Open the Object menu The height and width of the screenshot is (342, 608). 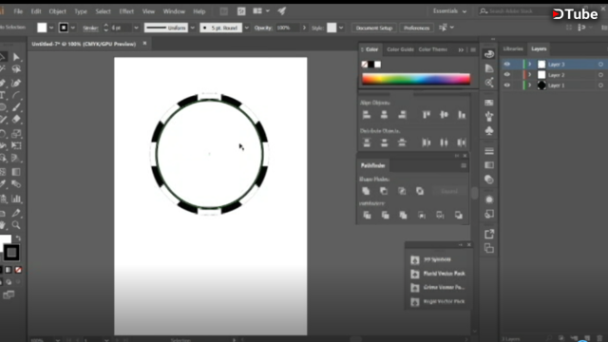click(57, 11)
